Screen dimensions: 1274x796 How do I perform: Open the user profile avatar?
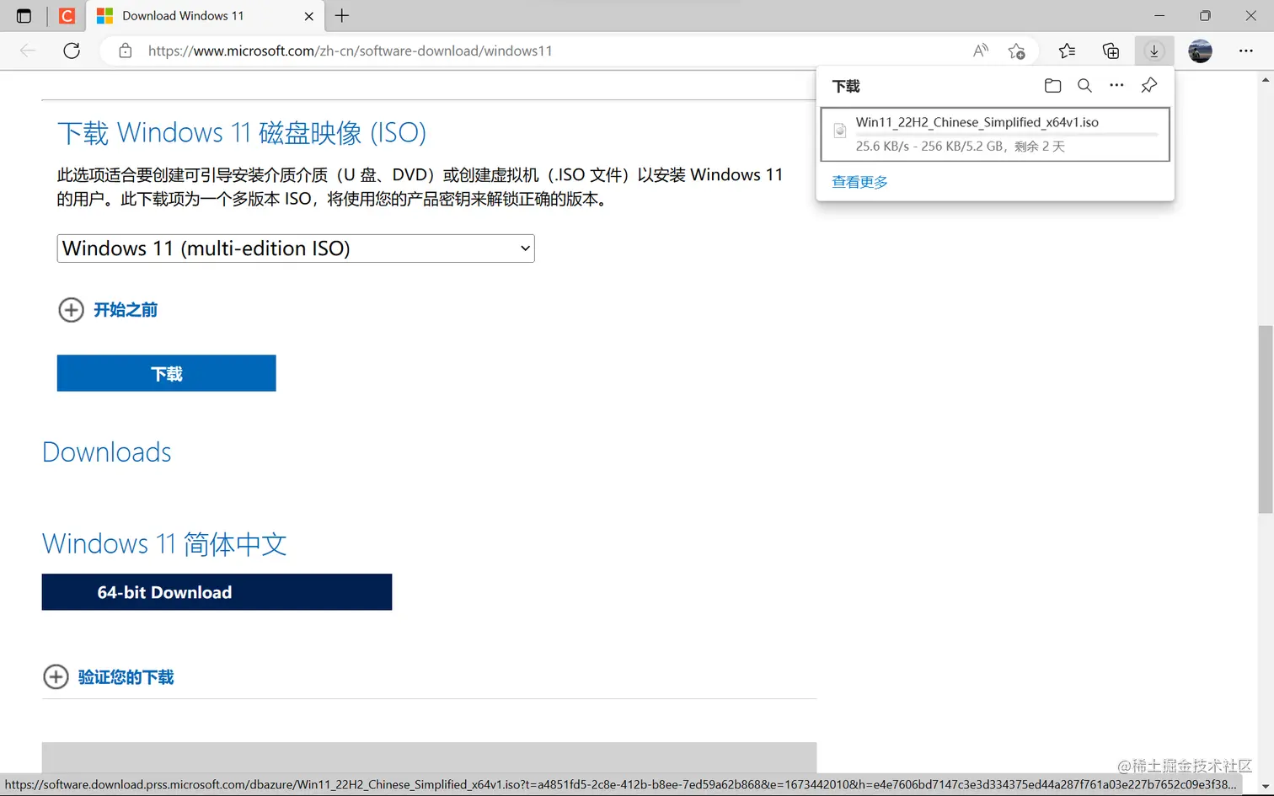pos(1200,51)
